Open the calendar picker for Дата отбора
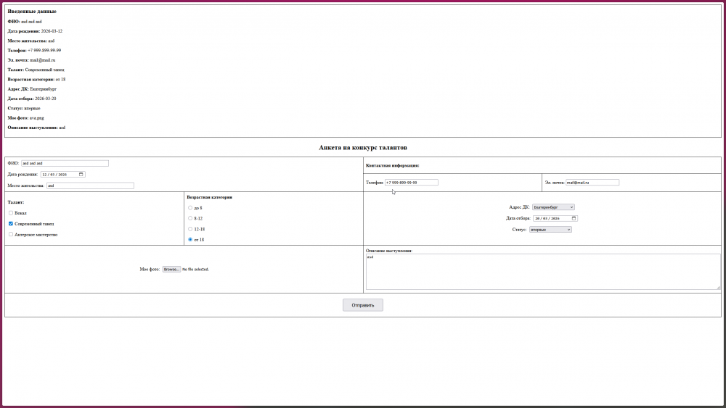 [574, 218]
